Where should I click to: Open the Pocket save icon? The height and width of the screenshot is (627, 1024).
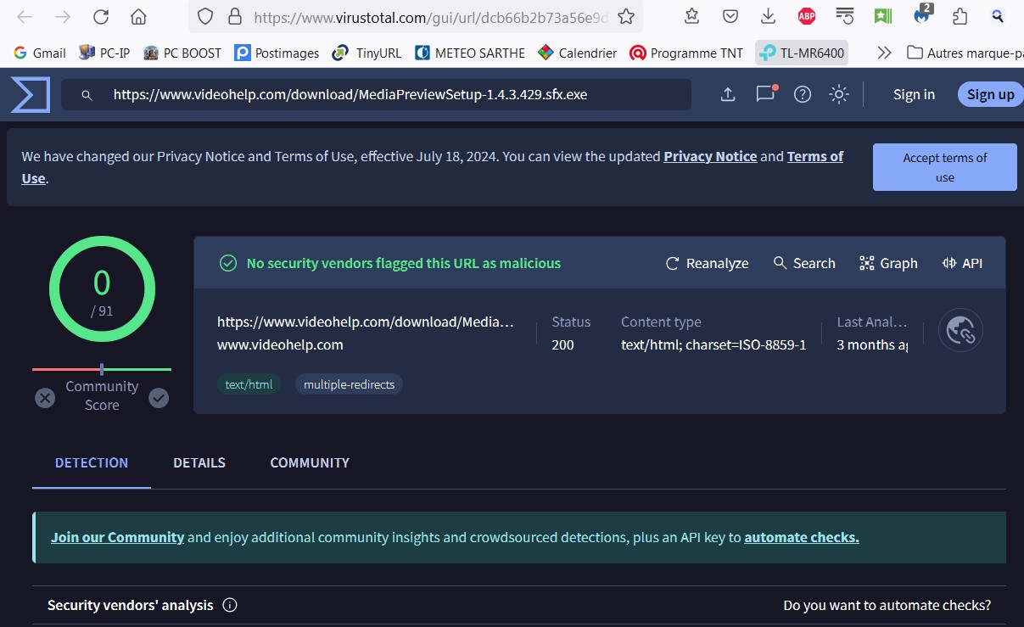[730, 16]
